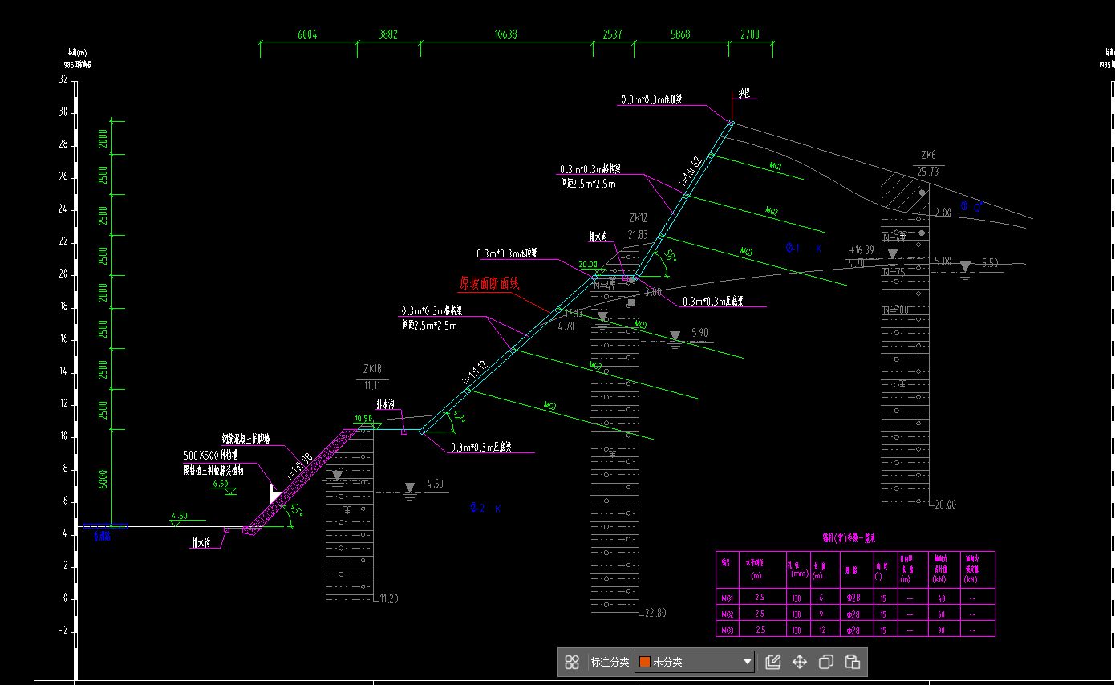This screenshot has height=685, width=1115.
Task: Click the 2700 top dimension text
Action: click(x=749, y=34)
